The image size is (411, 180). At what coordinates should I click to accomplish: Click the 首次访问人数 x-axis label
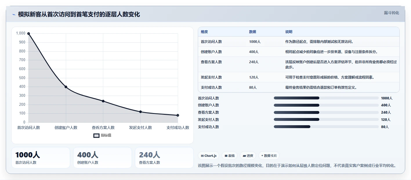coord(28,128)
